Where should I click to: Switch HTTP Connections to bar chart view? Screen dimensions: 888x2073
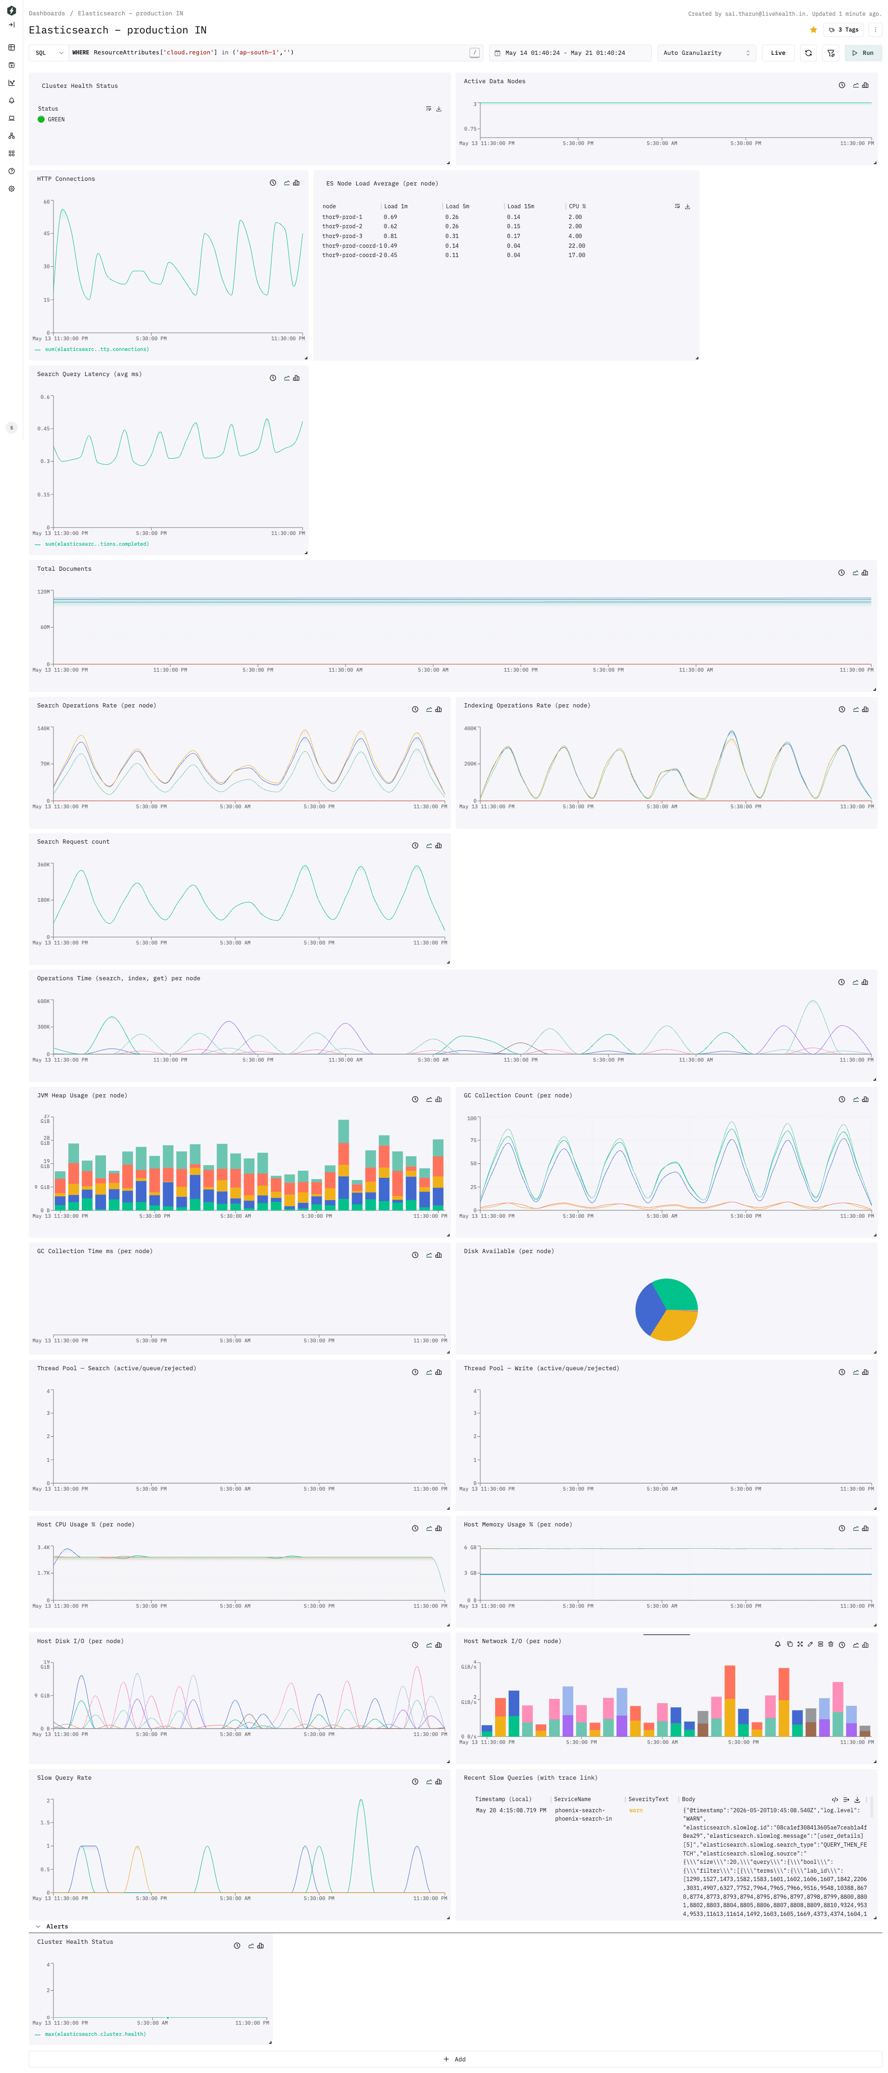pos(296,183)
